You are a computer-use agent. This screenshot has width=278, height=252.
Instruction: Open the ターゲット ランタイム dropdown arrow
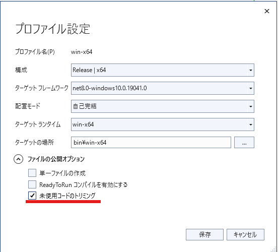pyautogui.click(x=251, y=124)
